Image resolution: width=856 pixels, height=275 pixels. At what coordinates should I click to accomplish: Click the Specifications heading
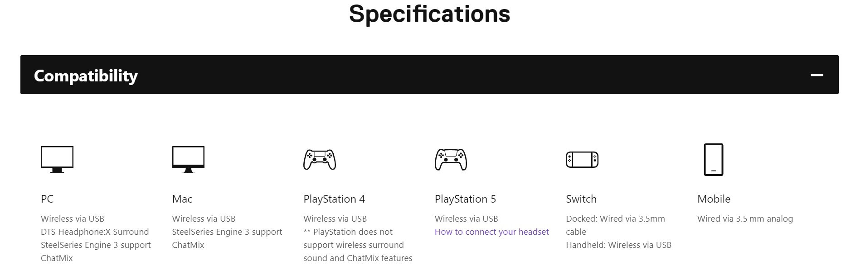click(429, 14)
